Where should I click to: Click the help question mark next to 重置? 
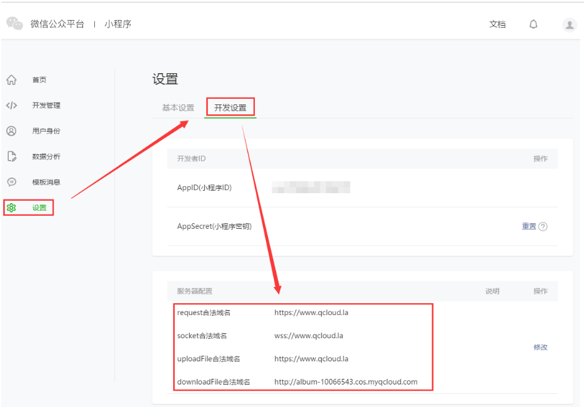pos(543,226)
